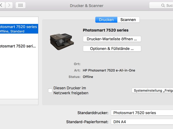Click the Drucker & Scanner window title
The width and height of the screenshot is (173, 129).
[x=86, y=5]
